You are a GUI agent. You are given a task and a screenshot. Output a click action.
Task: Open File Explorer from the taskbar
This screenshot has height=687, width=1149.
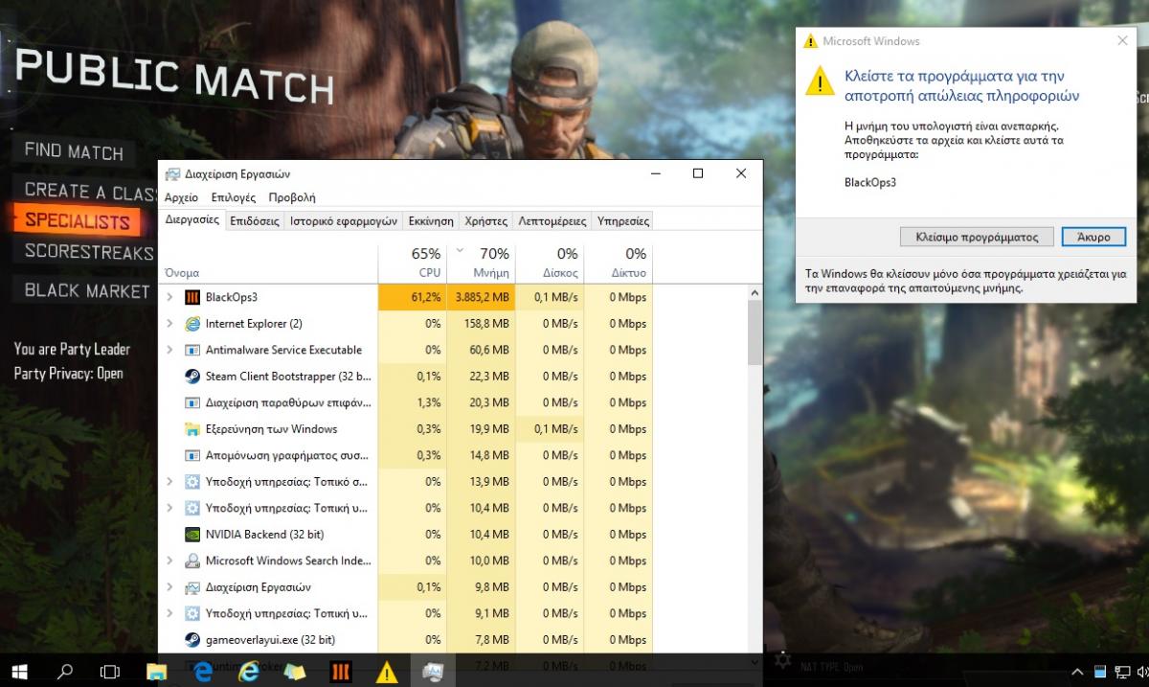(156, 672)
